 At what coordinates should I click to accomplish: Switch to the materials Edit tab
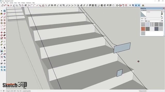click(145, 19)
